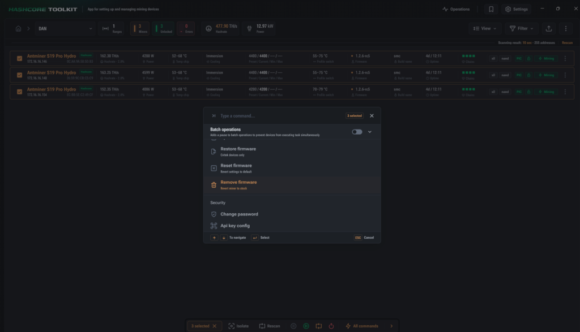The width and height of the screenshot is (580, 332).
Task: Select Reset firmware command
Action: (292, 168)
